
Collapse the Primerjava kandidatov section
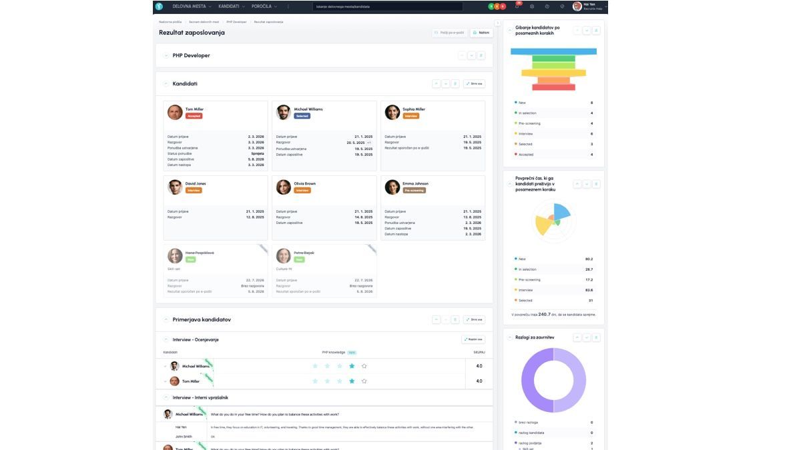(x=166, y=320)
